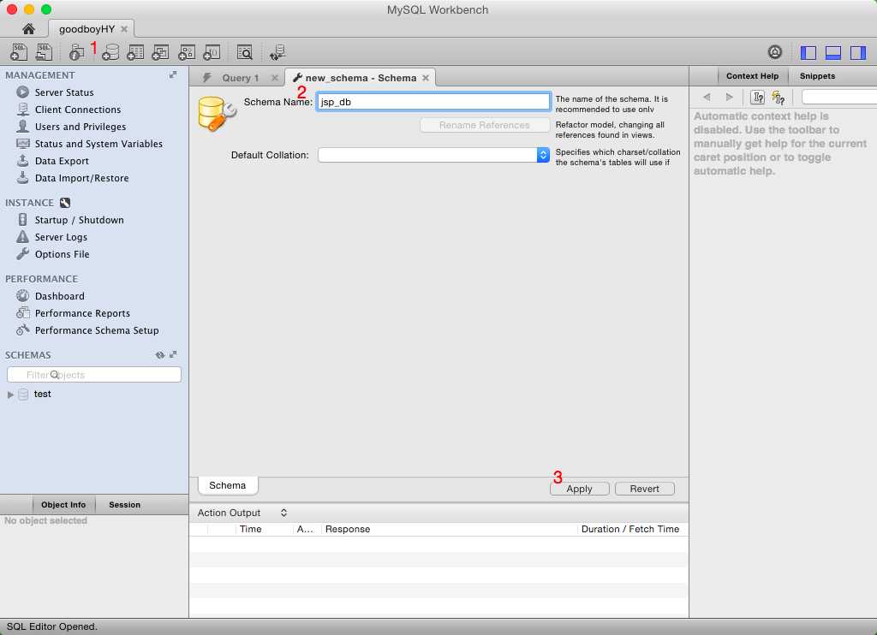Close the Query 1 tab
Viewport: 877px width, 635px height.
pyautogui.click(x=275, y=78)
